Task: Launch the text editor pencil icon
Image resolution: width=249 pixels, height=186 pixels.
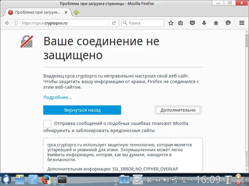Action: (x=33, y=179)
